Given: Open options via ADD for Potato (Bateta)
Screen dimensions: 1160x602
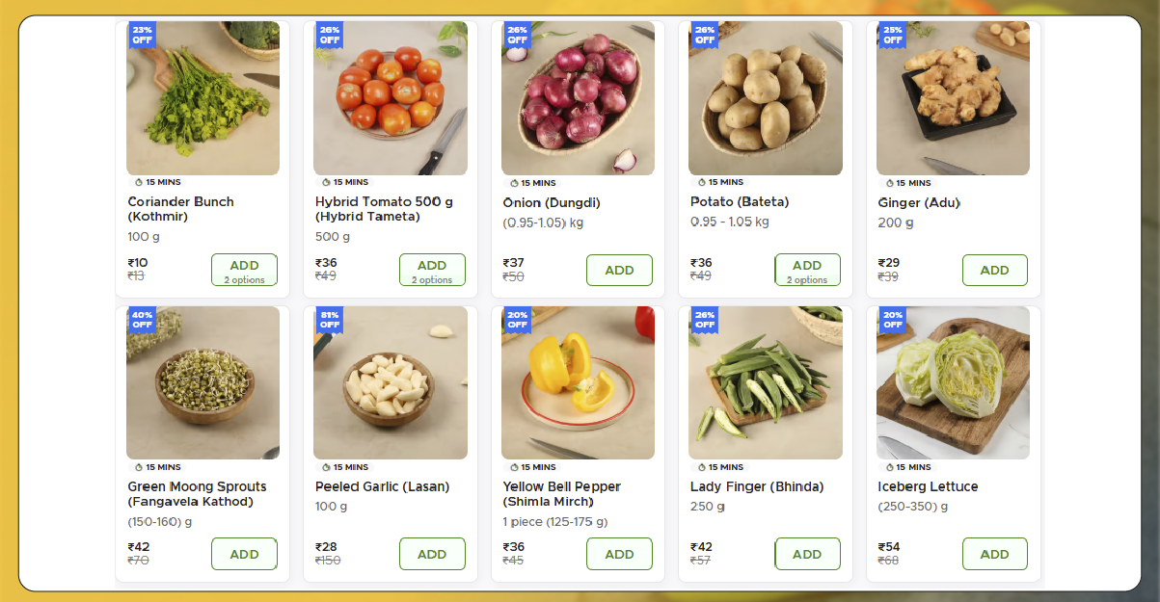Looking at the screenshot, I should [x=807, y=270].
